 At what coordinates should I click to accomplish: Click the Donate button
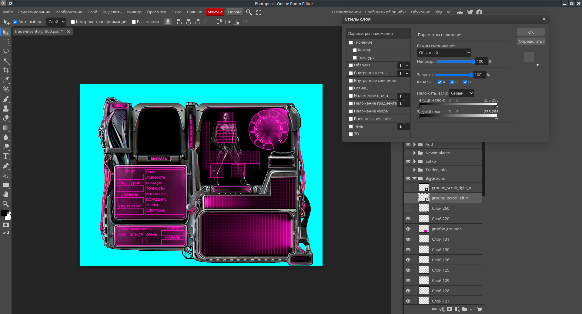coord(235,12)
